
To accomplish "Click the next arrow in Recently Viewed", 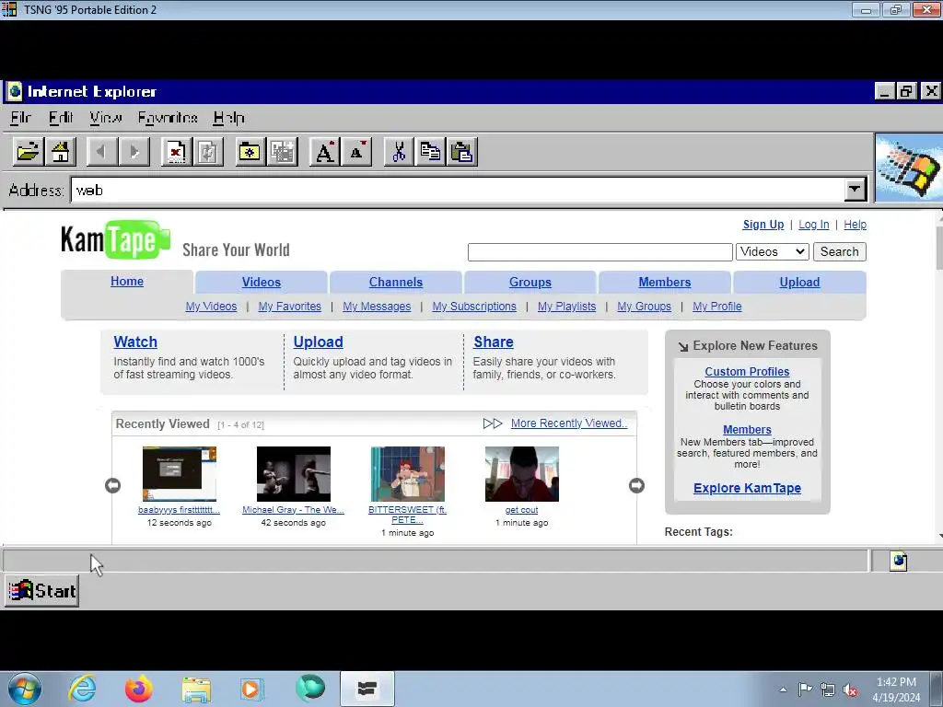I will click(x=636, y=485).
